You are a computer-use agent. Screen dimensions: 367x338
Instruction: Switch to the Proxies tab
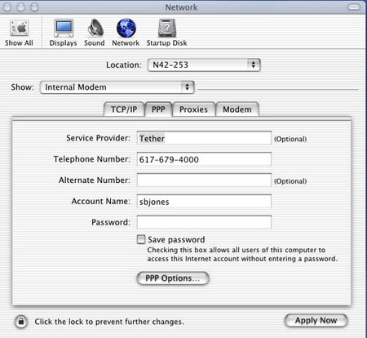[x=193, y=109]
